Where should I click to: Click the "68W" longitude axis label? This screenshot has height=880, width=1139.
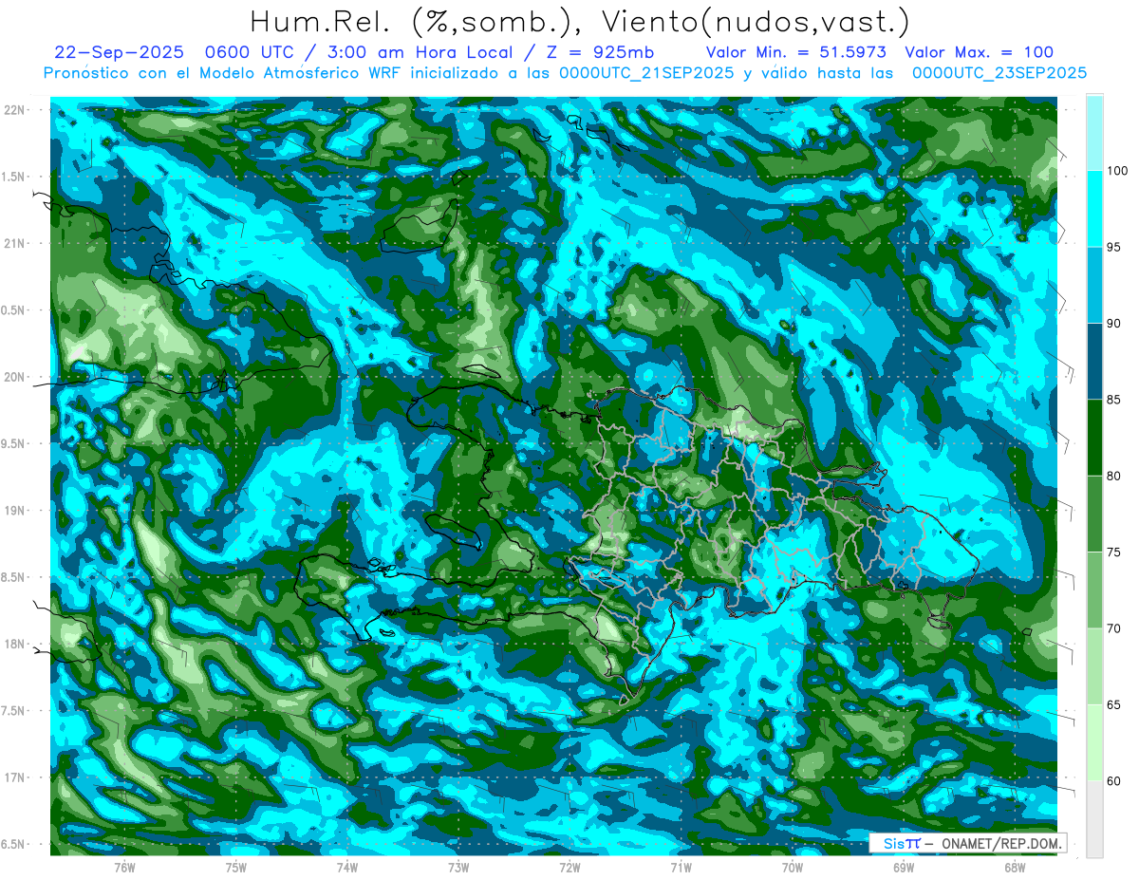1014,866
